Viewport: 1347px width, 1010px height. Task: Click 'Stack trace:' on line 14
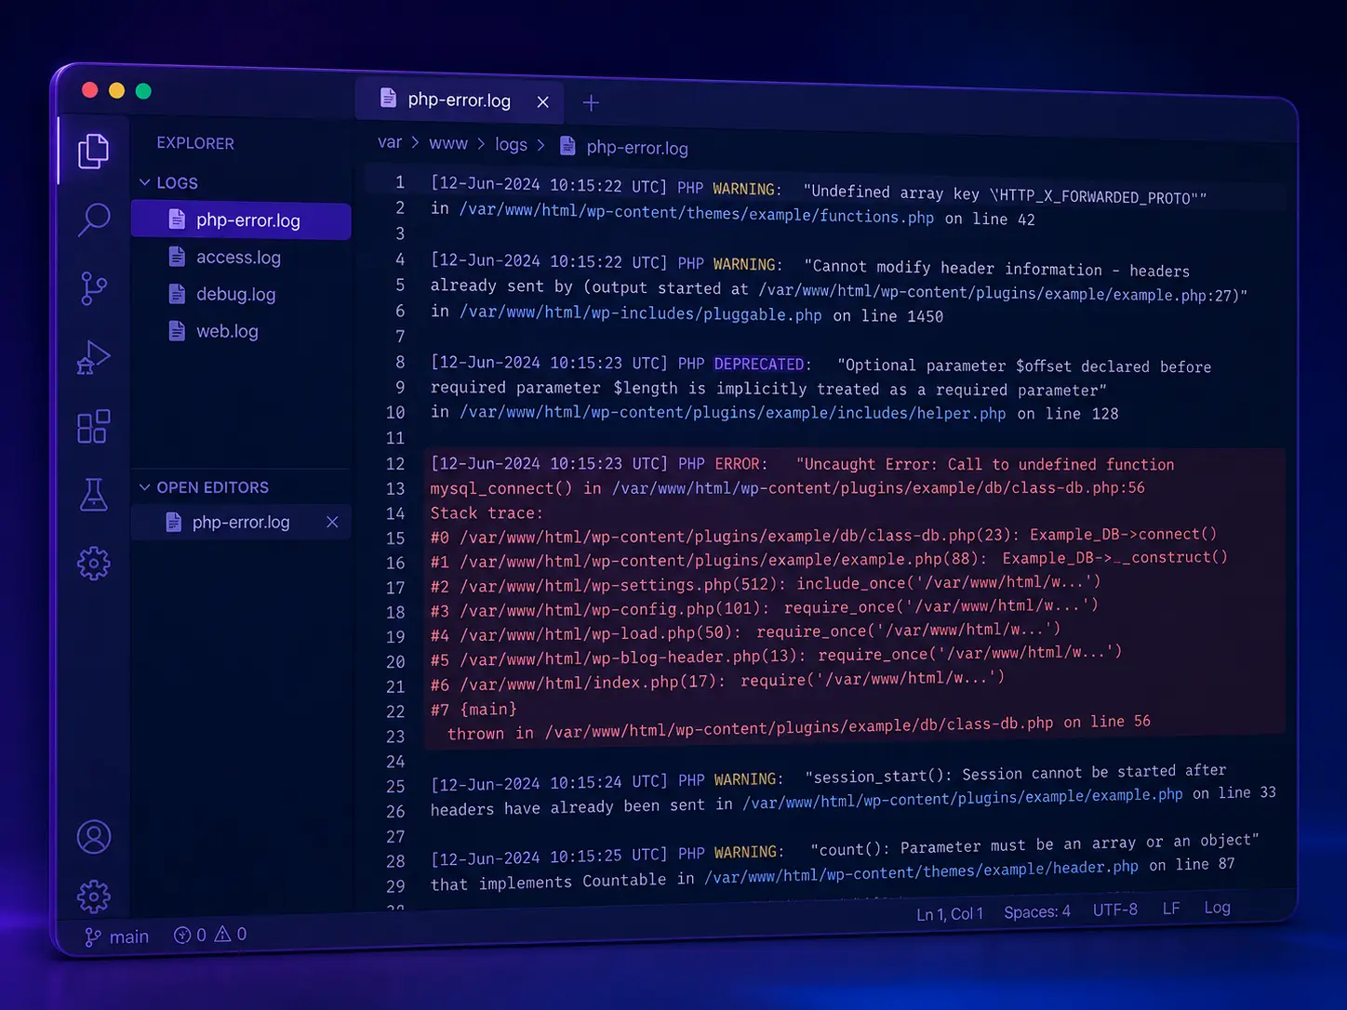(x=487, y=513)
